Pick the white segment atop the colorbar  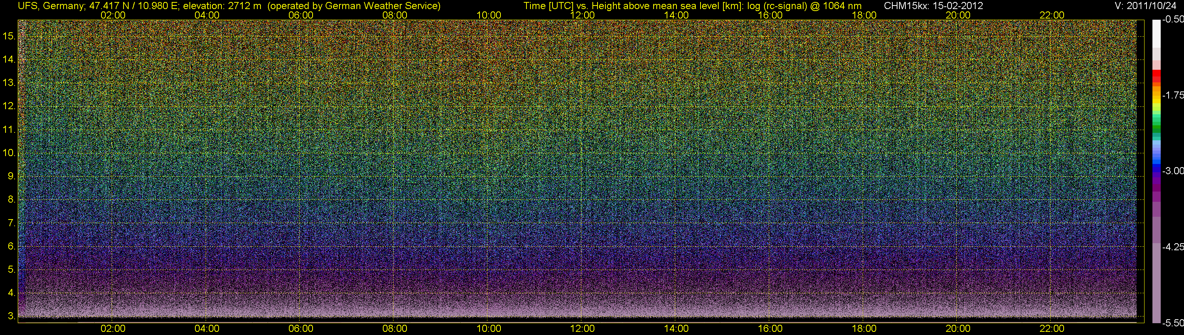point(1156,32)
